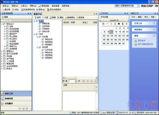
Task: Open the search function dropdown arrow
Action: 138,6
